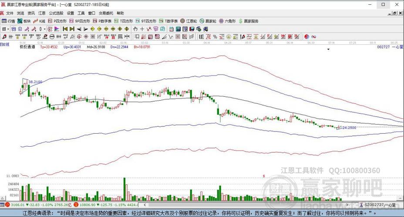
Task: Click the horizontal scrollbar left arrow
Action: pos(145,205)
